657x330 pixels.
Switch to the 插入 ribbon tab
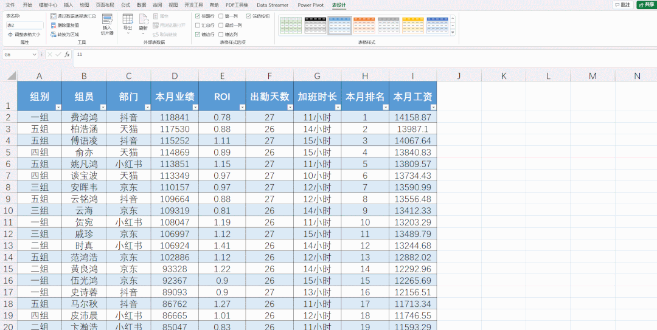coord(68,5)
